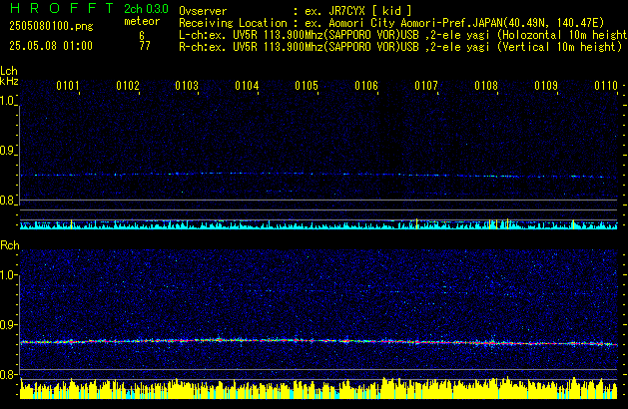Click the kHz unit label
The image size is (628, 409).
pos(9,81)
